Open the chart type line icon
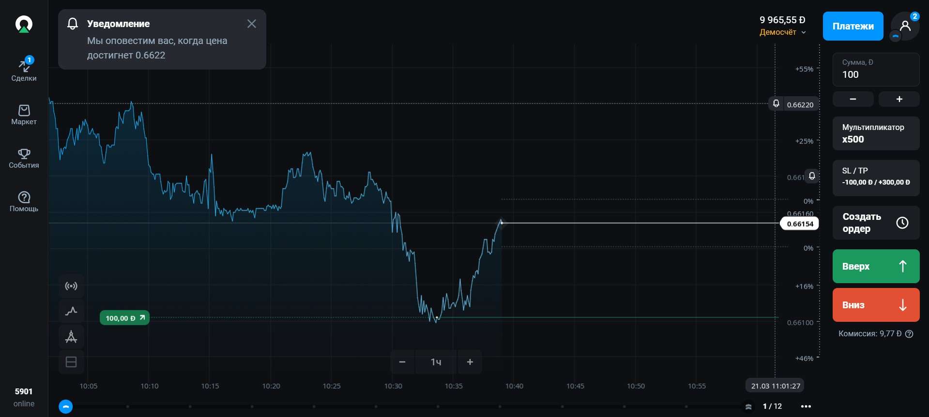The width and height of the screenshot is (929, 417). (71, 311)
